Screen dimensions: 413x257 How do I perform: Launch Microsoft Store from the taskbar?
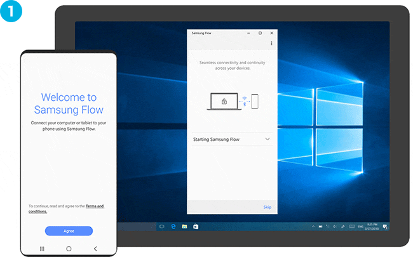pyautogui.click(x=195, y=226)
